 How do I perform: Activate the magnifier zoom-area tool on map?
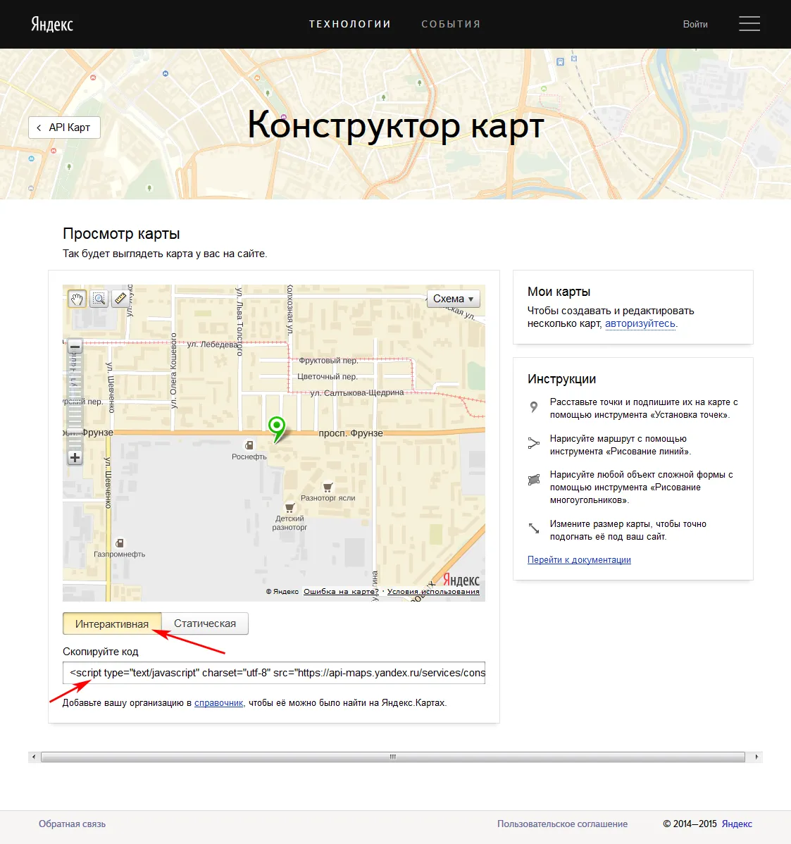click(x=99, y=299)
